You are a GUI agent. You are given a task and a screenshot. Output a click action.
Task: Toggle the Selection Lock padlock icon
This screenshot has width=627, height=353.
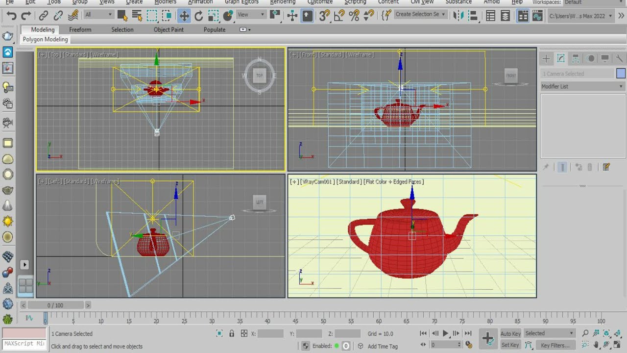[x=232, y=333]
